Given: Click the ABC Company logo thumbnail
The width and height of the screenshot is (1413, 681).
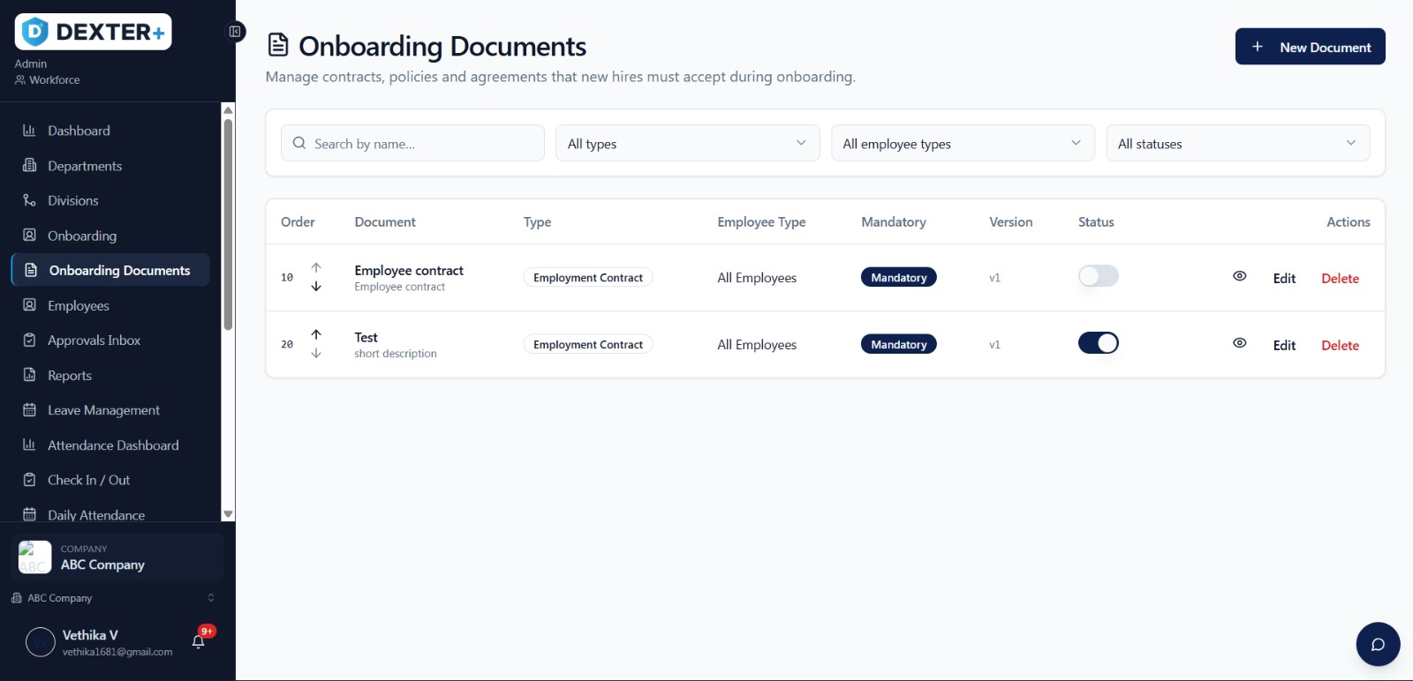Looking at the screenshot, I should (x=35, y=557).
